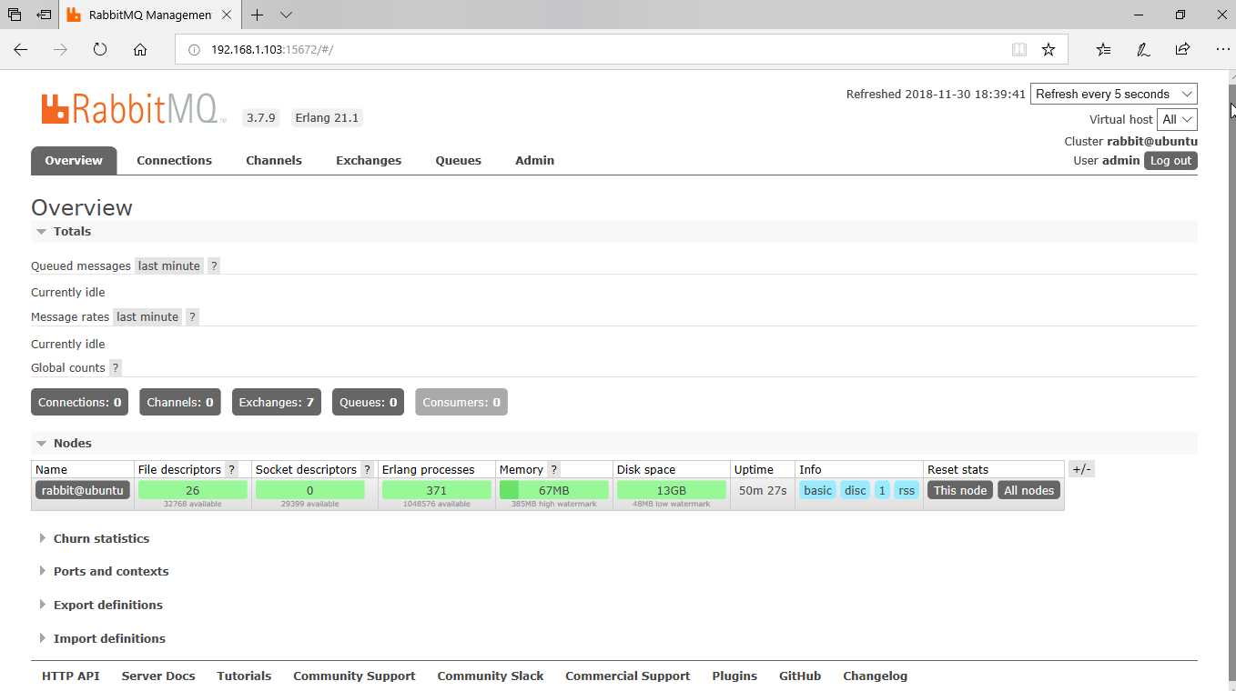Open help for Memory column
1236x691 pixels.
pyautogui.click(x=553, y=470)
